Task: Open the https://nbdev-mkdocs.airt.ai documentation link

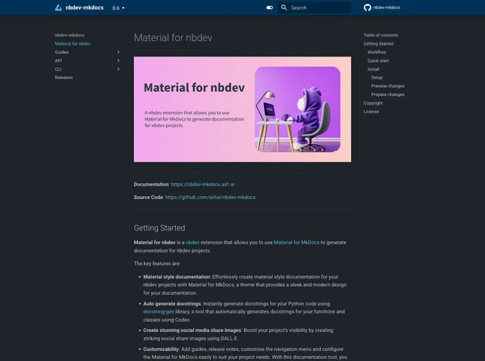Action: pos(202,184)
